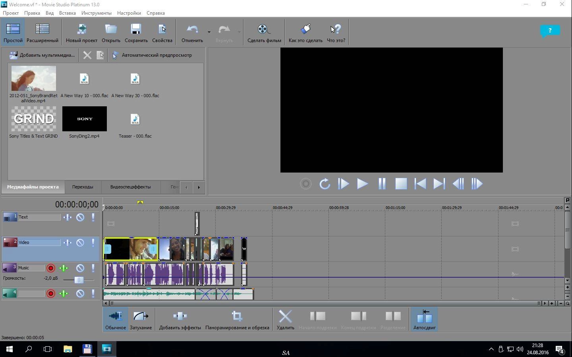Open Правка menu
Screen dimensions: 572x357
pos(32,13)
